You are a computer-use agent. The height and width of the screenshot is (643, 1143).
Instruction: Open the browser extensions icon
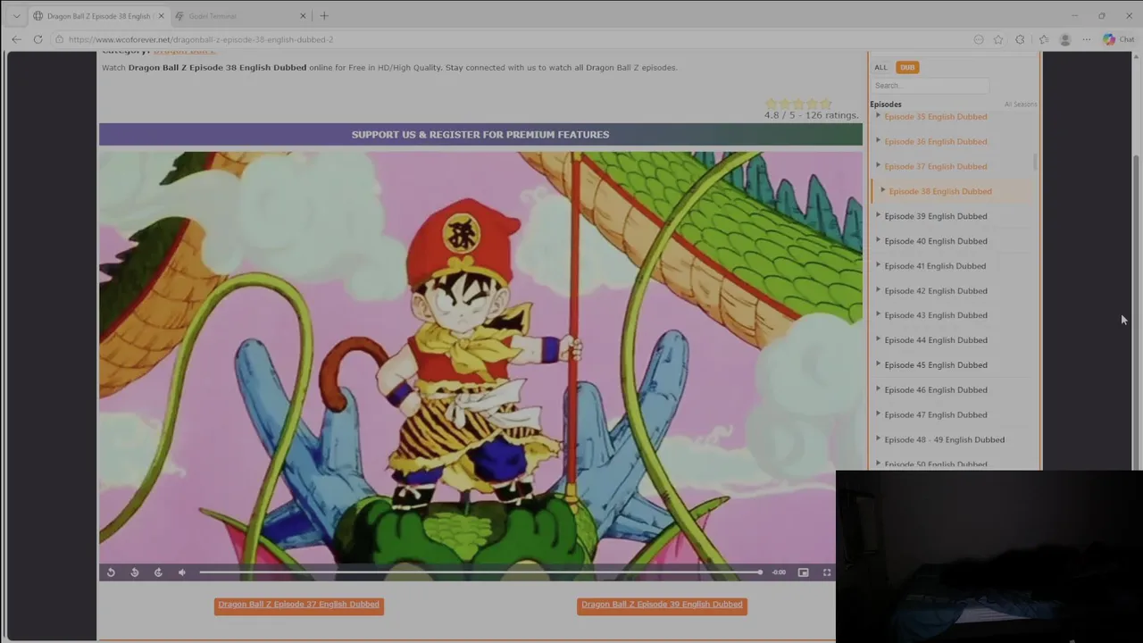tap(1020, 39)
